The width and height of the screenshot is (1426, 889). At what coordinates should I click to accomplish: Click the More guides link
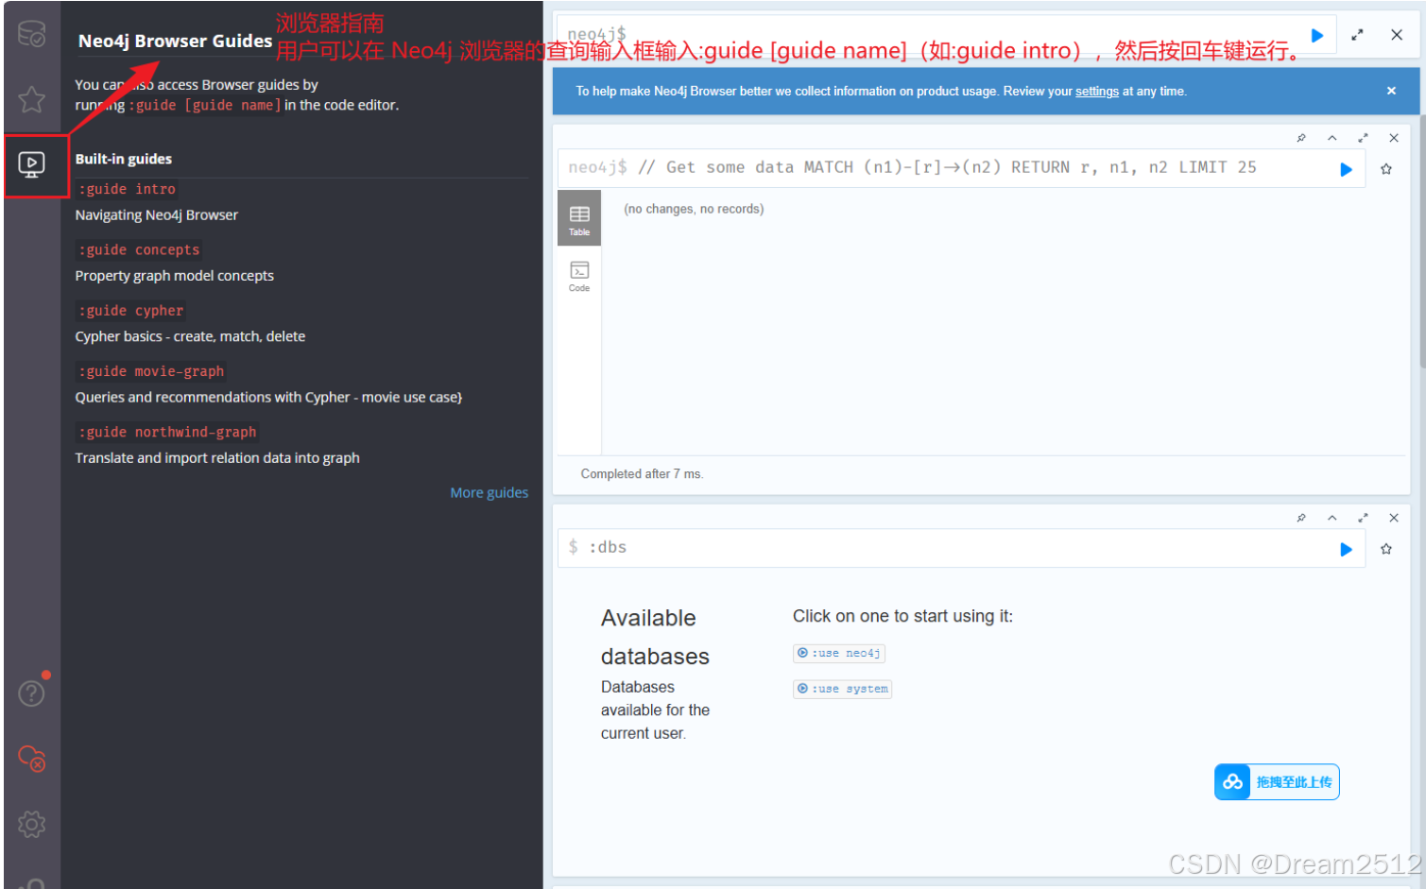pyautogui.click(x=490, y=493)
